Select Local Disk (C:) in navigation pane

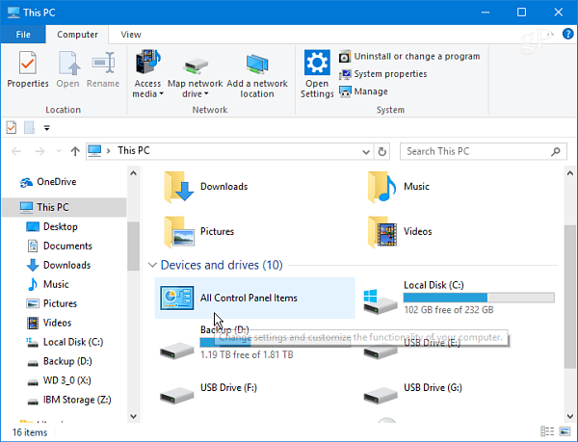coord(65,342)
